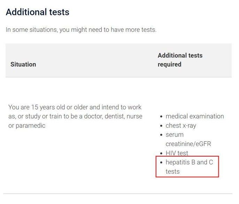Click the bullet before 'serum'
Screen dimensions: 239x204
pyautogui.click(x=161, y=135)
